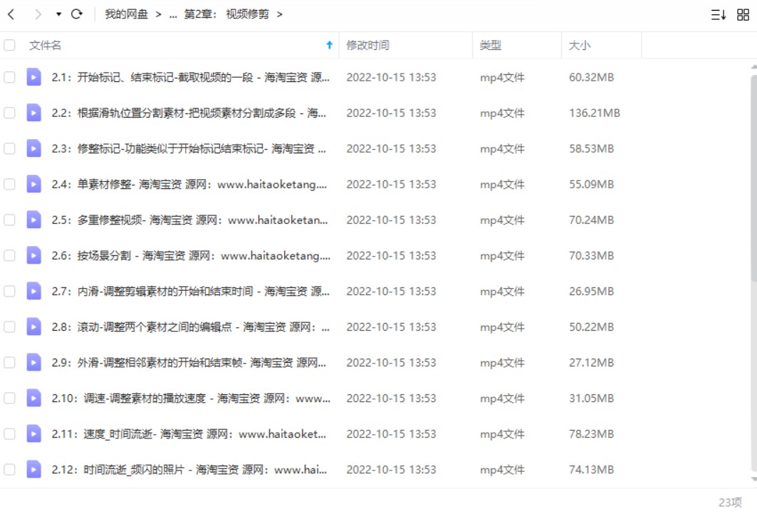Check the box for file 2.1
757x514 pixels.
coord(10,77)
